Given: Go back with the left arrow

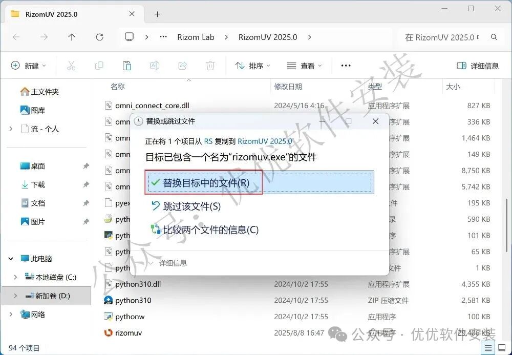Looking at the screenshot, I should pyautogui.click(x=16, y=37).
